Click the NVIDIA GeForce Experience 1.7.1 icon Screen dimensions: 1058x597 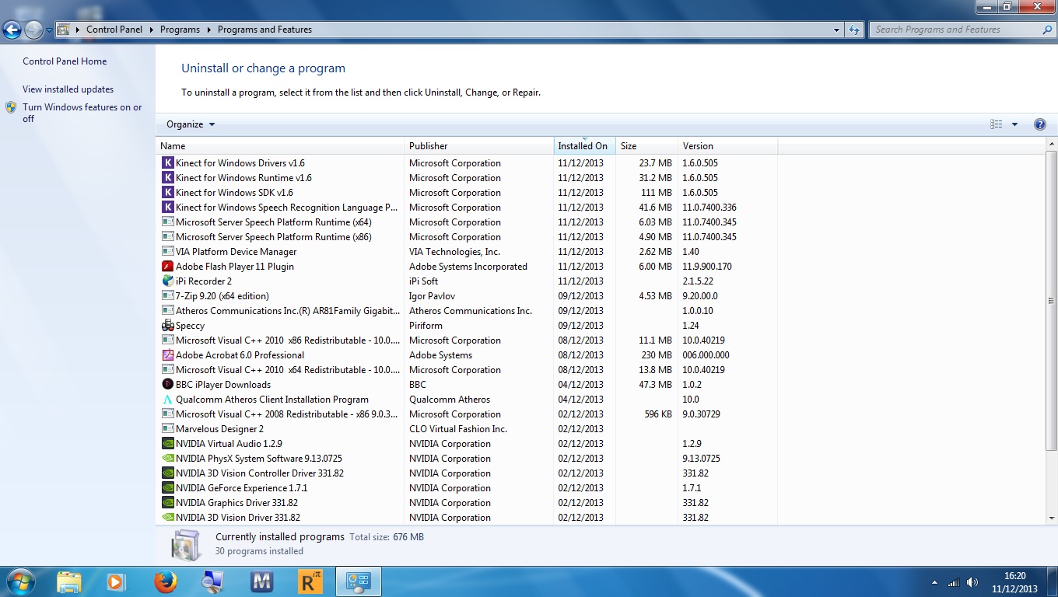click(x=168, y=488)
